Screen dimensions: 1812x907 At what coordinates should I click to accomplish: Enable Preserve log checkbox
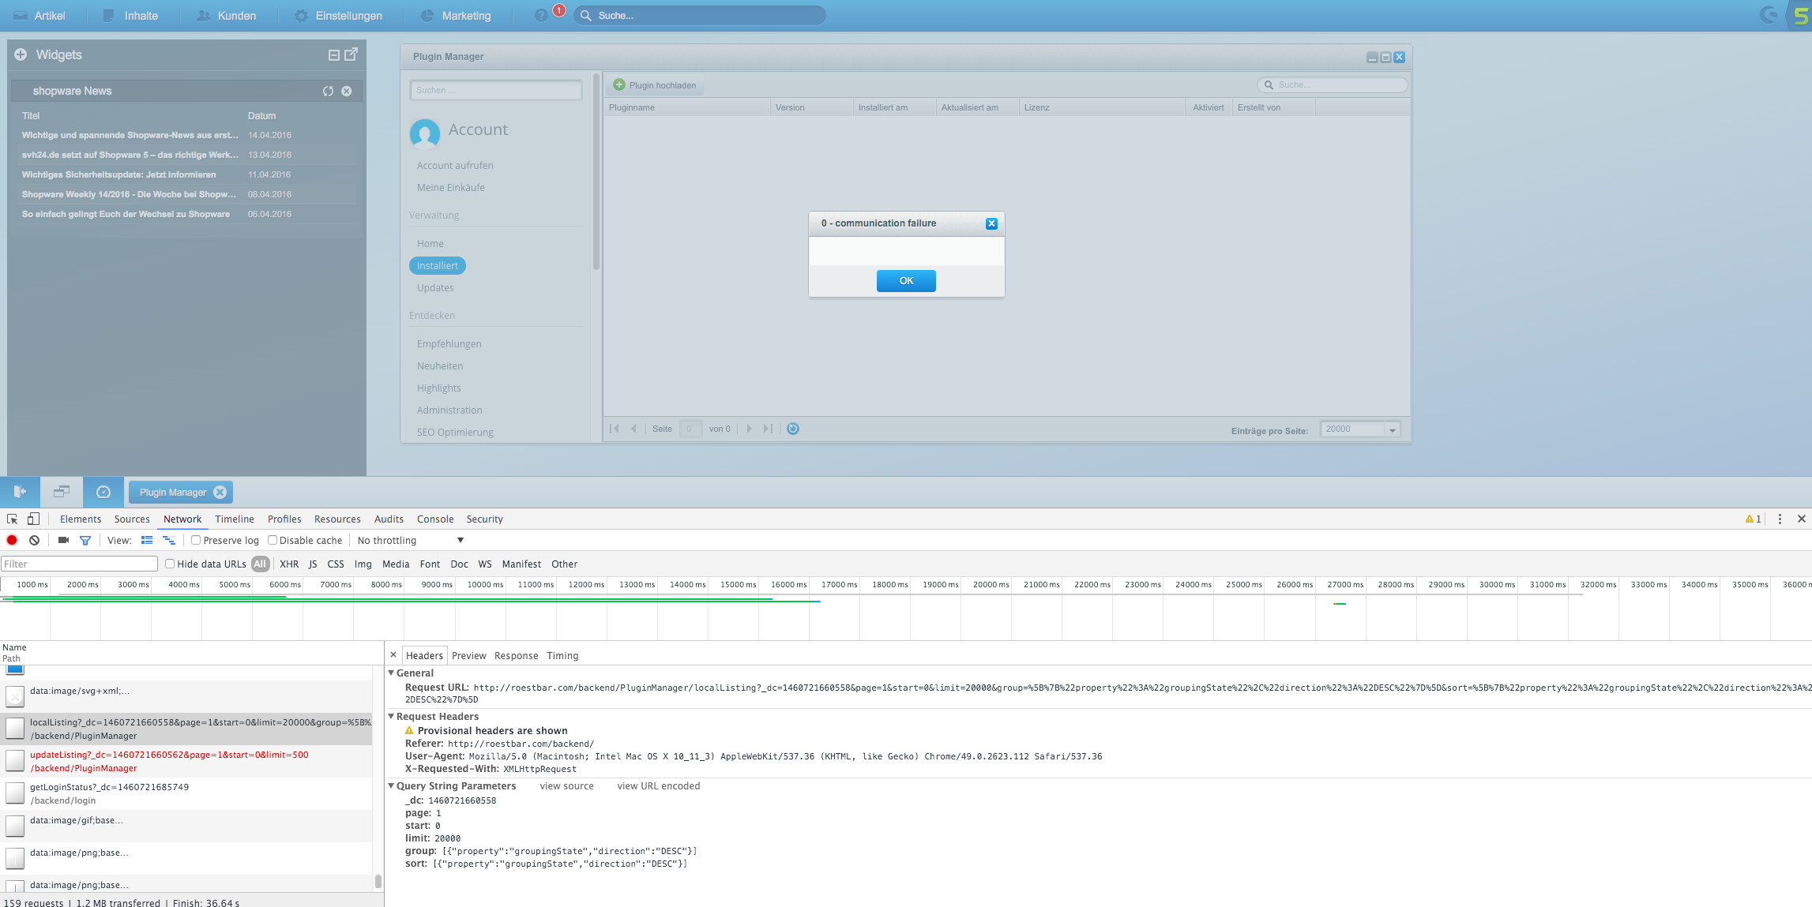pyautogui.click(x=196, y=540)
